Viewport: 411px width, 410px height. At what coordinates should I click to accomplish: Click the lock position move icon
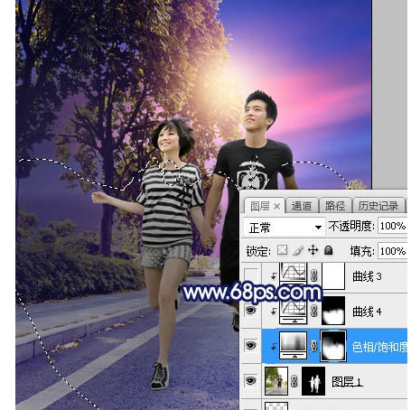[313, 250]
